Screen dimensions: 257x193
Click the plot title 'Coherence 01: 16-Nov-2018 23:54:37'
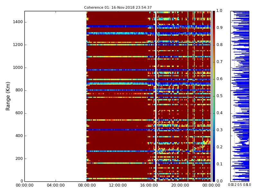click(118, 7)
